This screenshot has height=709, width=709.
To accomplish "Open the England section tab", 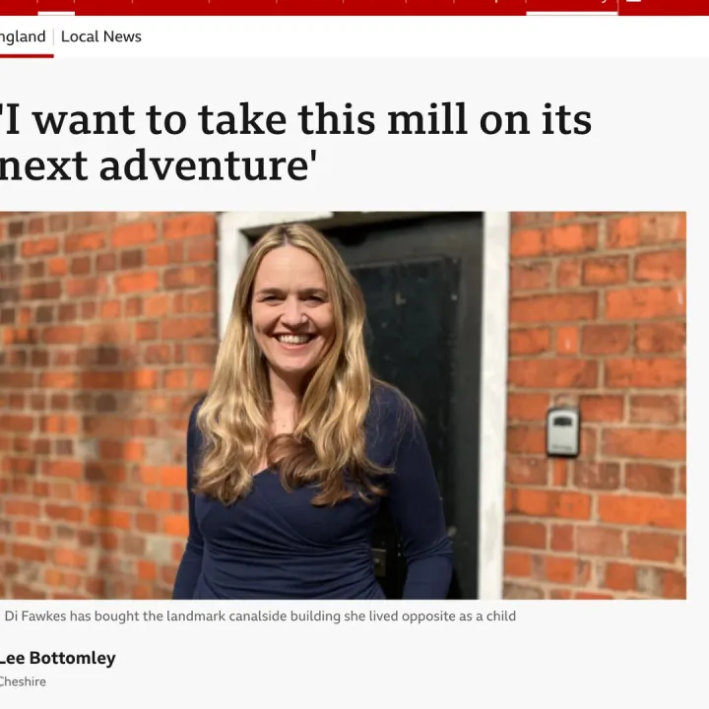I will 23,36.
